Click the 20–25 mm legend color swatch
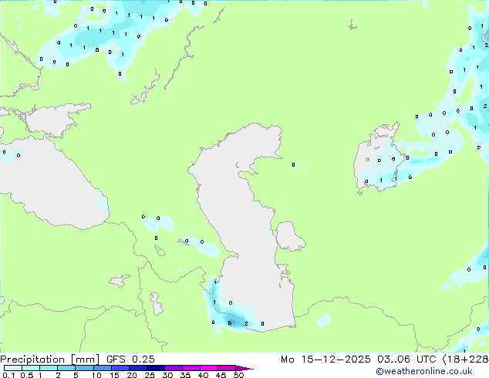The image size is (489, 378). click(x=138, y=368)
